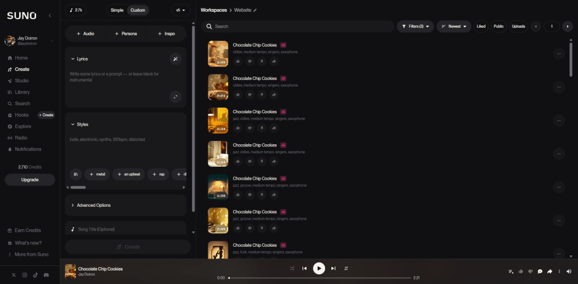This screenshot has width=578, height=284.
Task: Collapse the sidebar with the chevron icon
Action: pos(50,16)
